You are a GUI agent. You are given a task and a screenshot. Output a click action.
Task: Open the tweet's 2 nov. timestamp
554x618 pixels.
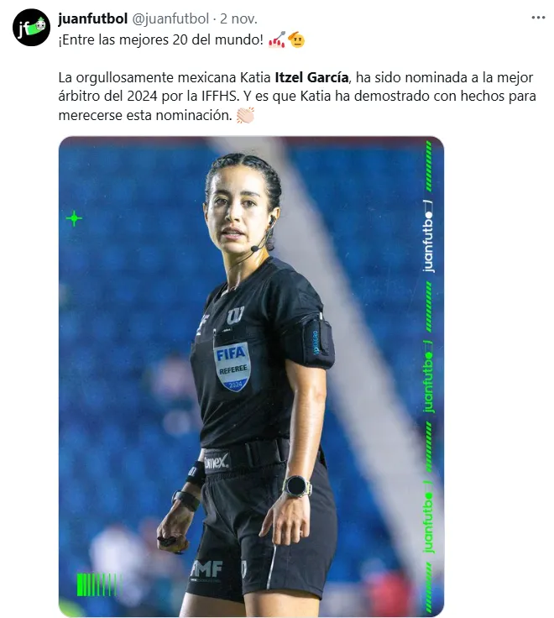[238, 18]
